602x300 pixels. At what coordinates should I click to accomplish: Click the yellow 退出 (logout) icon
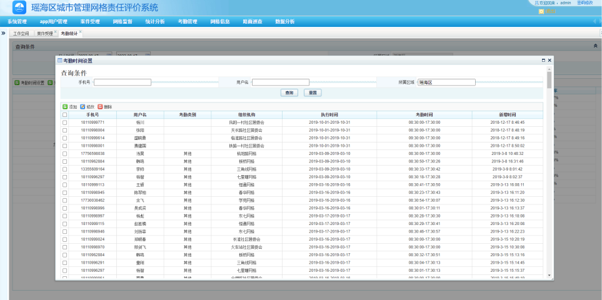[x=541, y=11]
